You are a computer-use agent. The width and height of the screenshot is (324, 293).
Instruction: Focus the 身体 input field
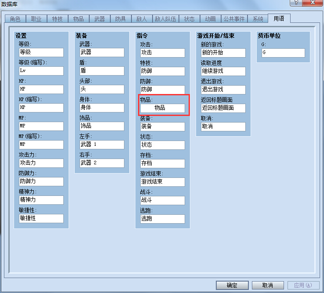pyautogui.click(x=102, y=108)
